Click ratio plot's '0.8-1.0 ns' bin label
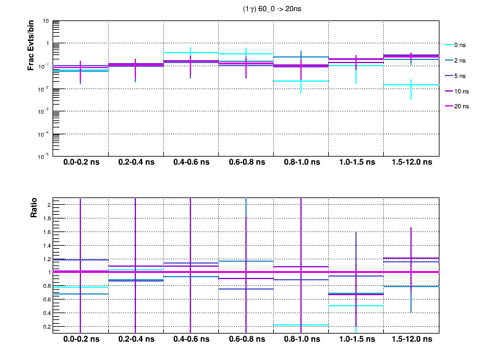Viewport: 492px width, 354px height. point(301,340)
